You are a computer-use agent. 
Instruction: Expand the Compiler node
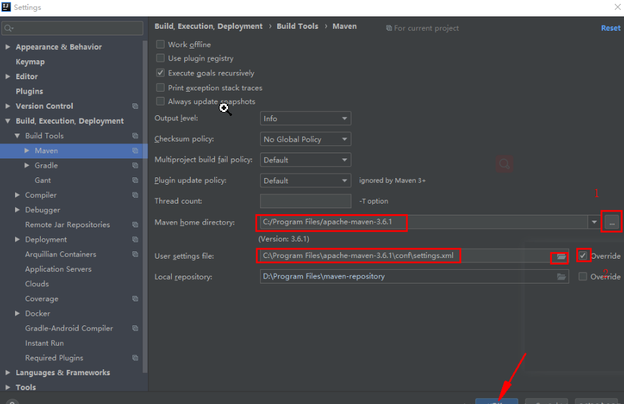17,195
